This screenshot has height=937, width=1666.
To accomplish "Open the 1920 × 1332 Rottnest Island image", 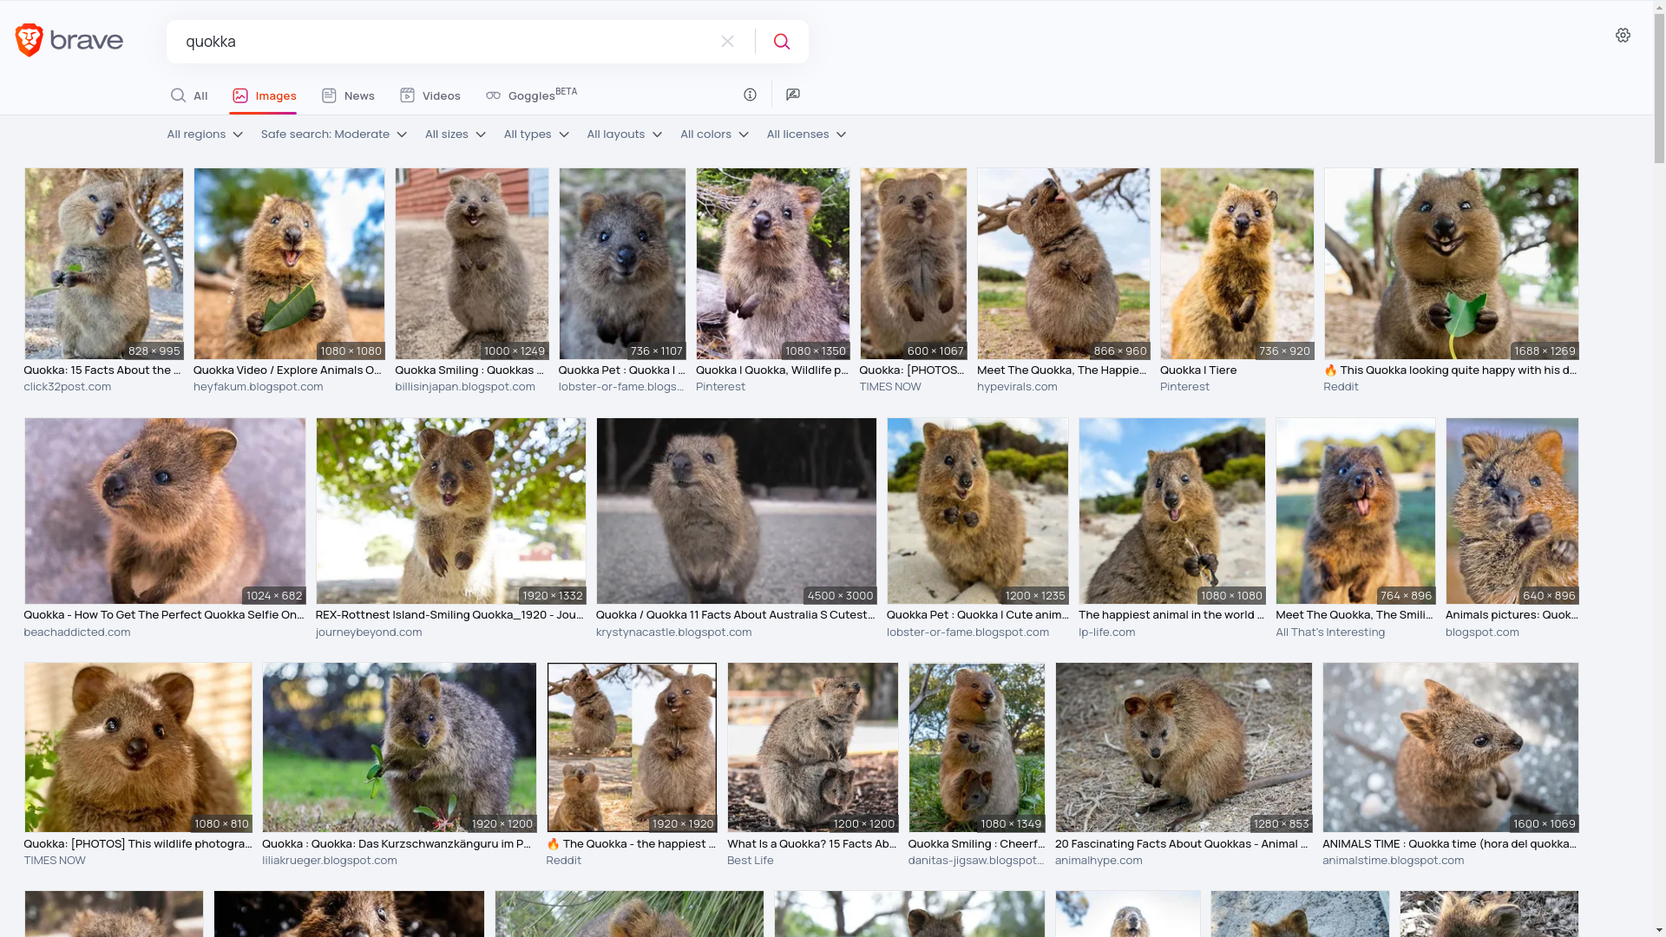I will [x=450, y=511].
